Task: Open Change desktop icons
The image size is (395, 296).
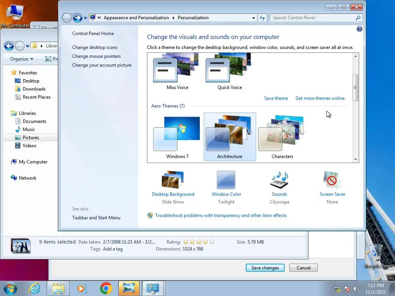Action: point(95,47)
